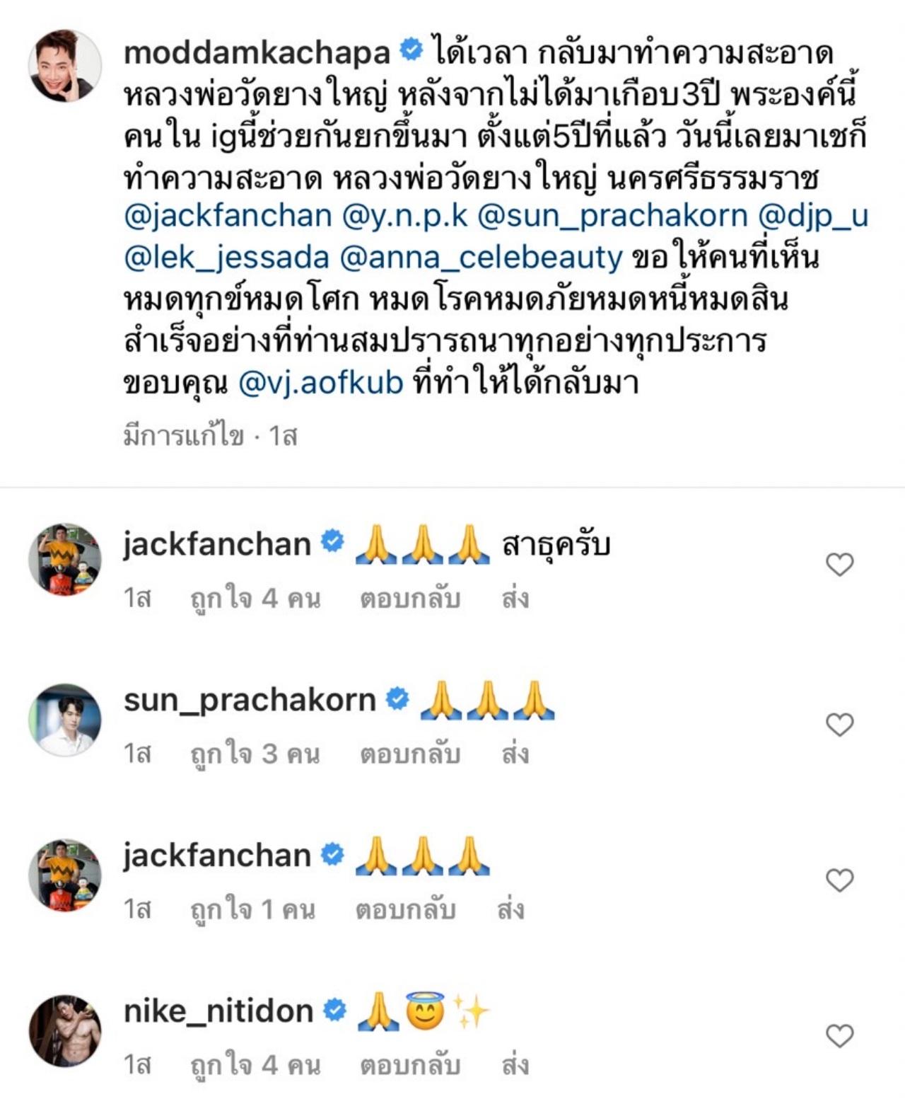Screen dimensions: 905x1116
Task: Open the @vj.aofkub mention link
Action: pyautogui.click(x=321, y=383)
